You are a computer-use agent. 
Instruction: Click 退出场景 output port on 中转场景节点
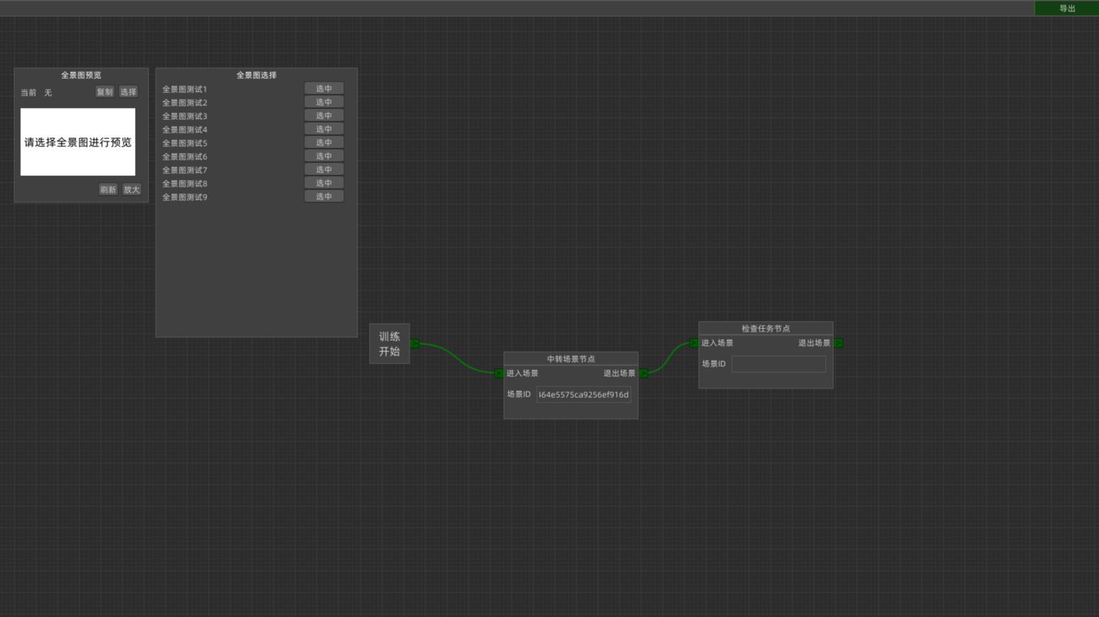point(644,374)
